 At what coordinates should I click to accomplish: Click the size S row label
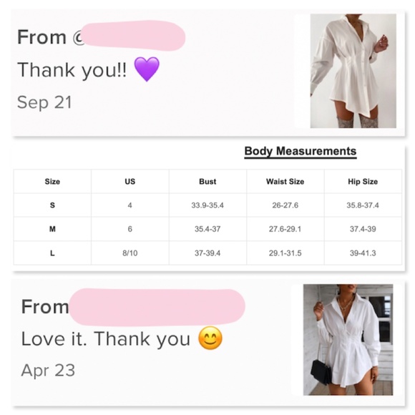[52, 205]
